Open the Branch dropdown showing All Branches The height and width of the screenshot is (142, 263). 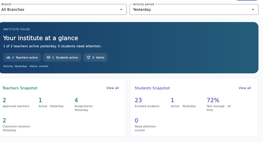pyautogui.click(x=63, y=9)
